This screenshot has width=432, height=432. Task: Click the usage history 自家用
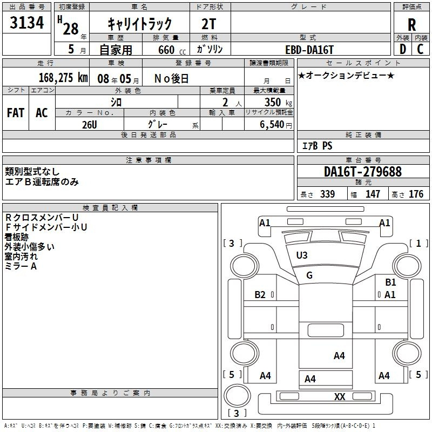pyautogui.click(x=116, y=50)
